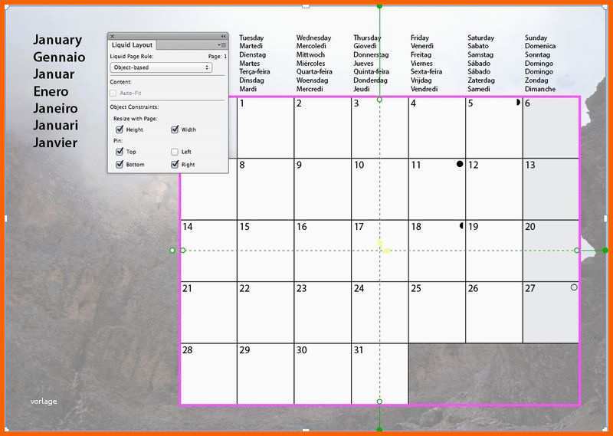Click the hollow green handle at frame top edge
Screen dimensions: 613x436
point(379,100)
